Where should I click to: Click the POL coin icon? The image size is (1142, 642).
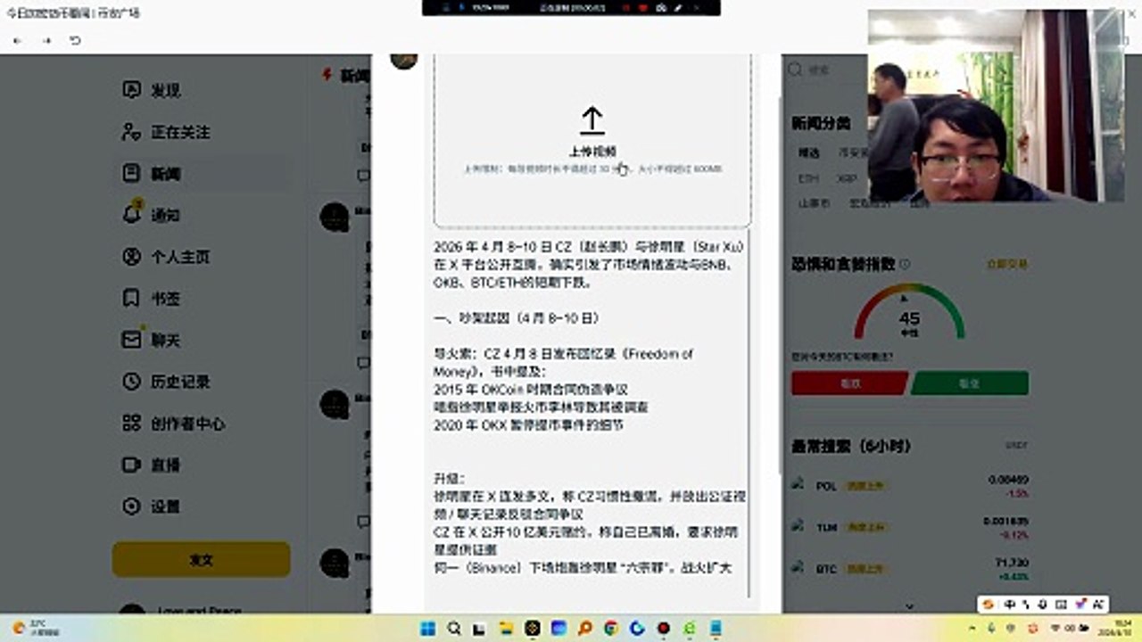tap(798, 483)
